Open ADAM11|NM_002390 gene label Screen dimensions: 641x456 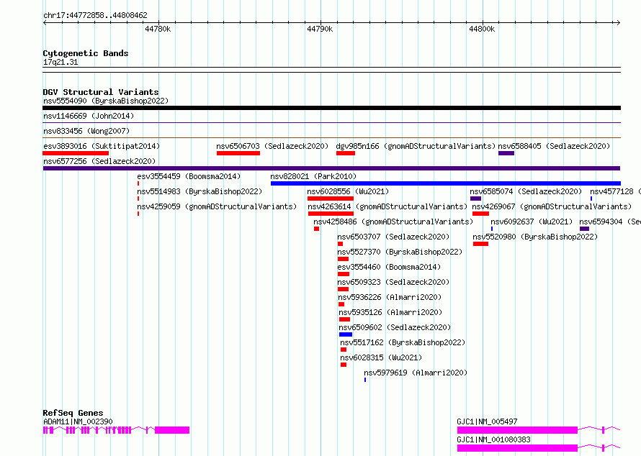[x=78, y=421]
